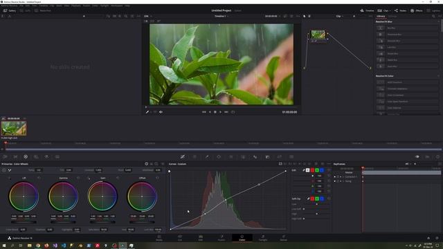
Task: Select the Color Wheels palette icon
Action: [26, 157]
